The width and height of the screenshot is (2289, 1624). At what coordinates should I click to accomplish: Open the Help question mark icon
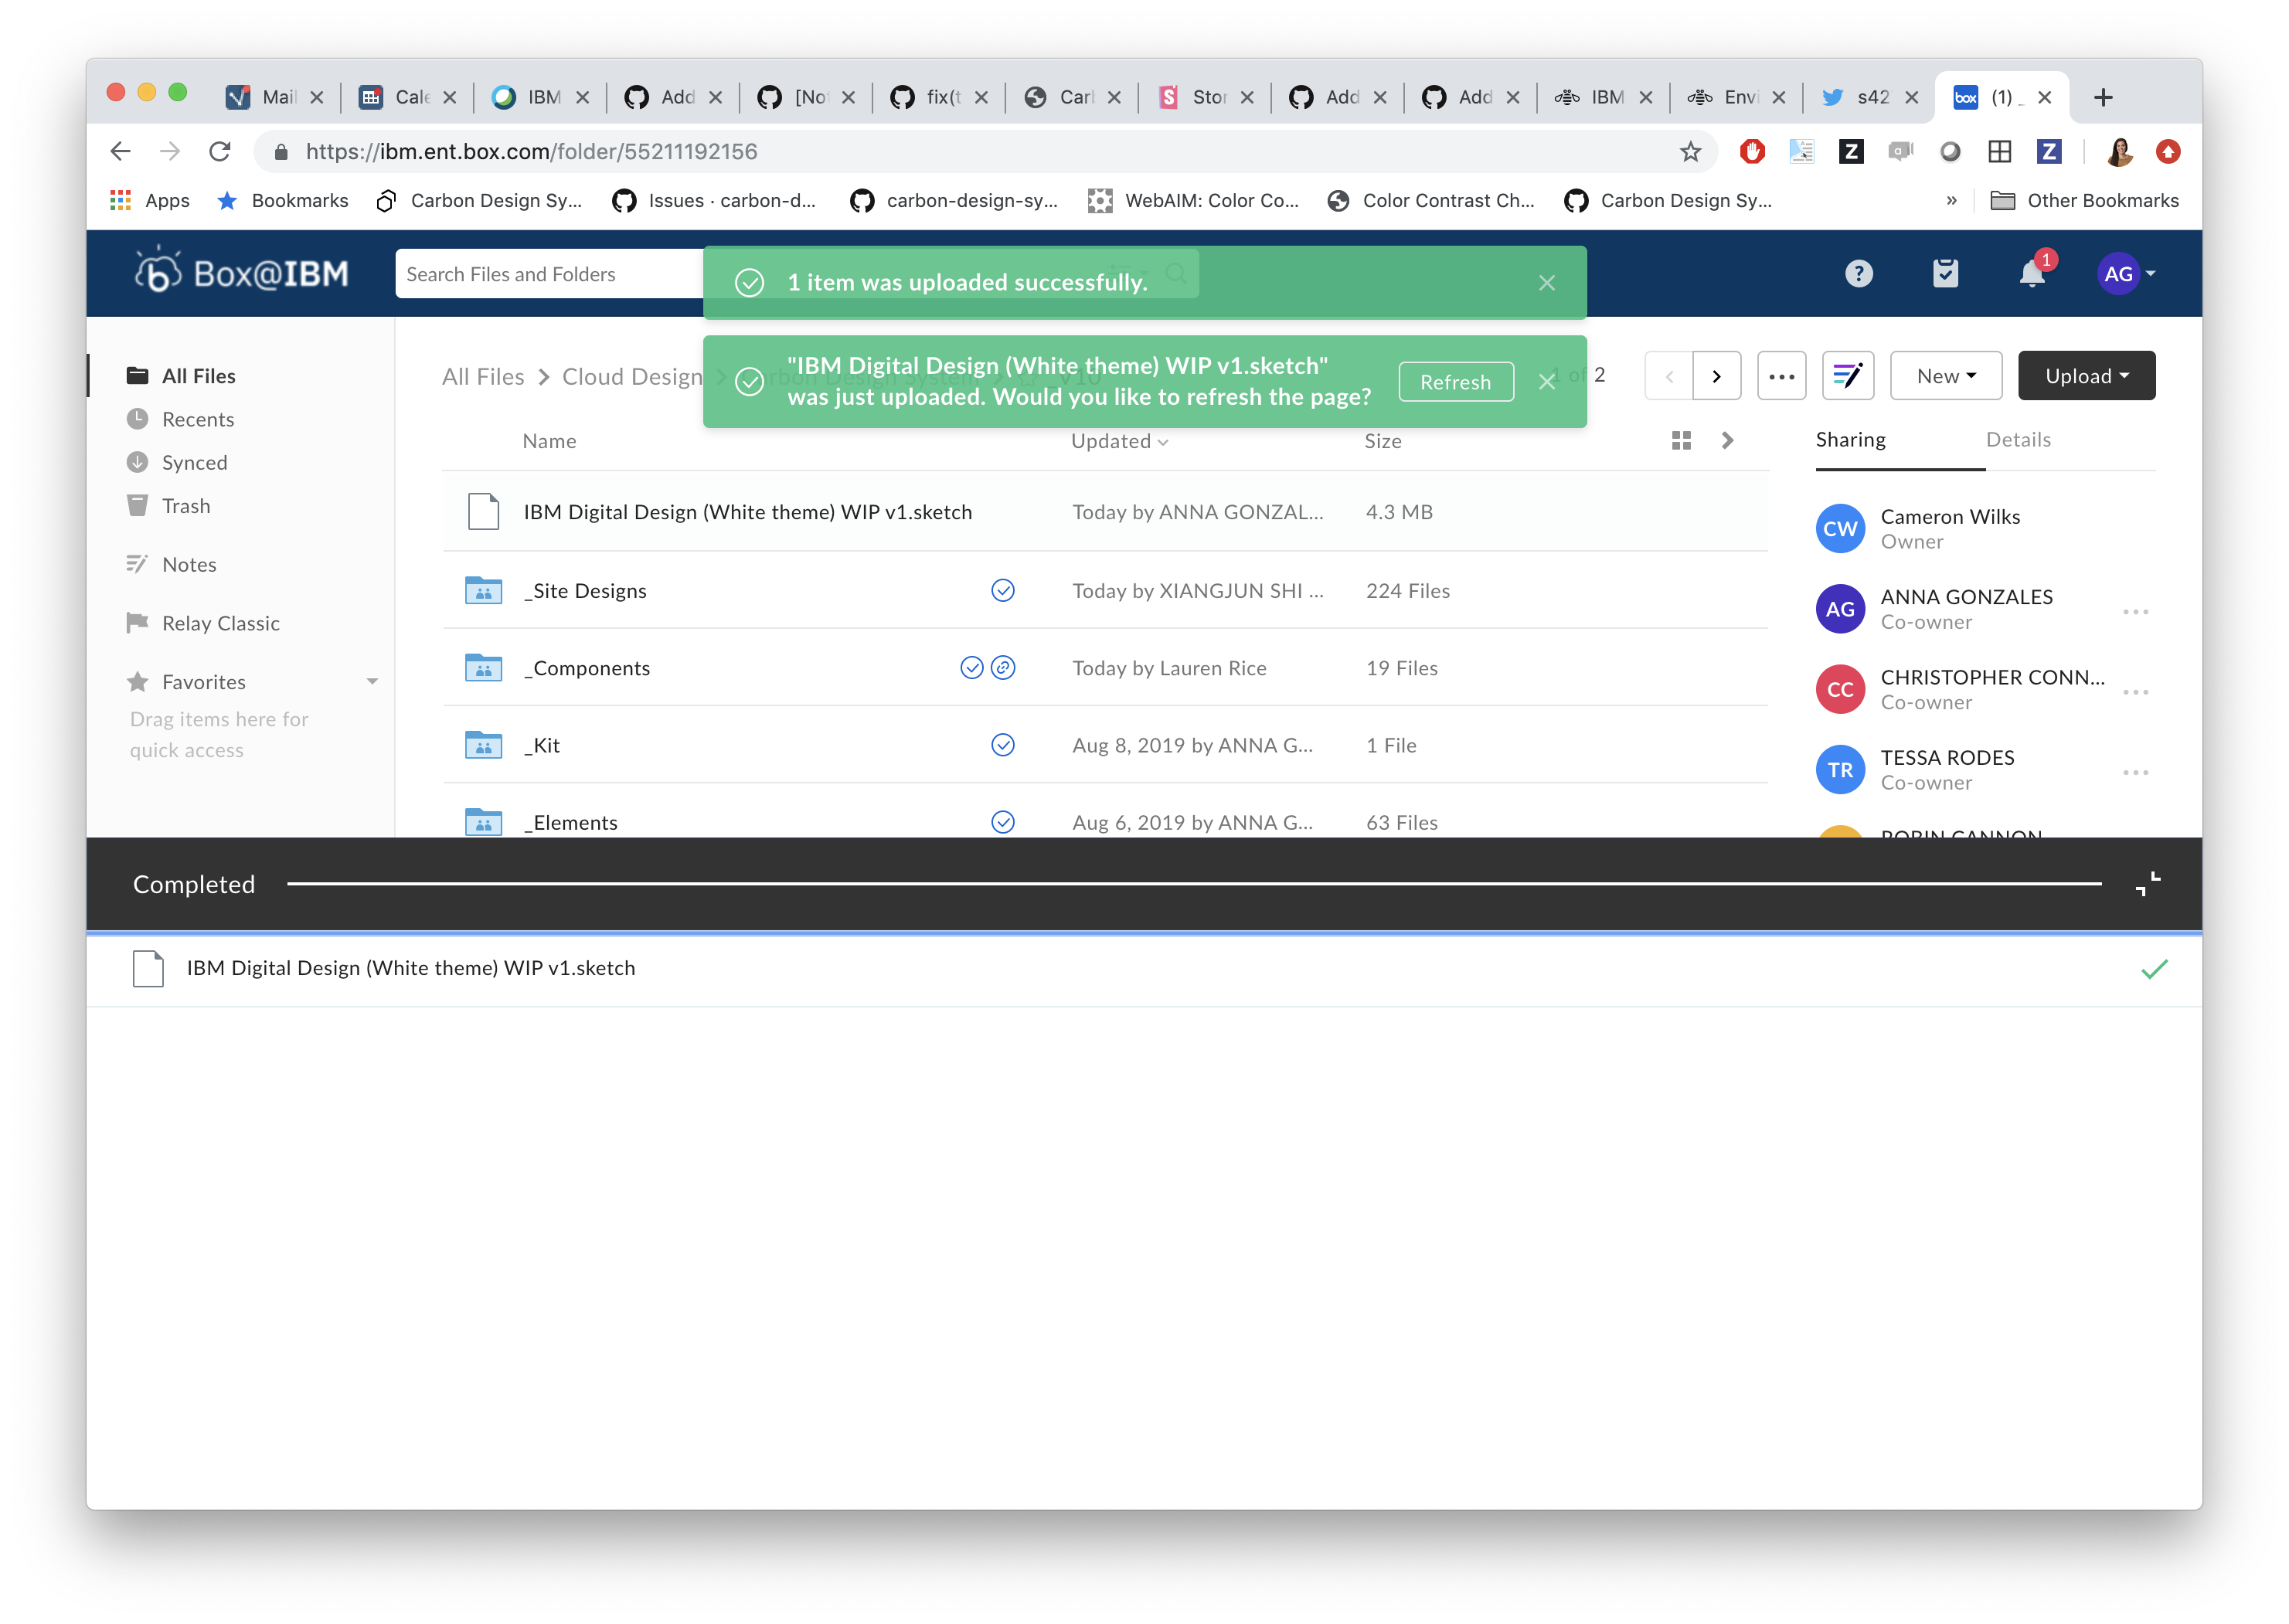click(x=1858, y=273)
